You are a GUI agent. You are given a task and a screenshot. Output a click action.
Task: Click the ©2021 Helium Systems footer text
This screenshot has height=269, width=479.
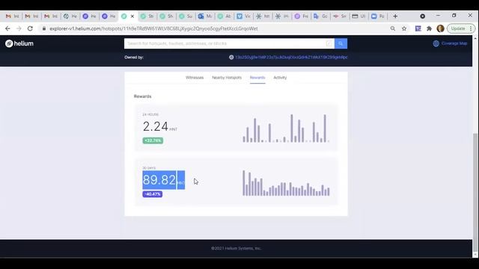click(237, 248)
